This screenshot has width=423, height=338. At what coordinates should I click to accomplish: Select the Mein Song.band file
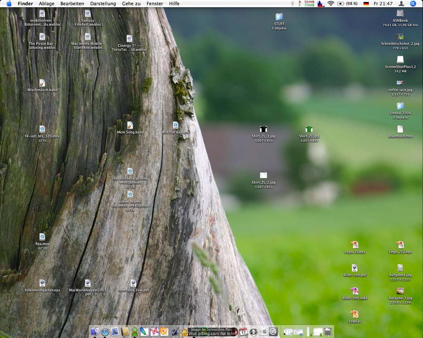(x=130, y=125)
